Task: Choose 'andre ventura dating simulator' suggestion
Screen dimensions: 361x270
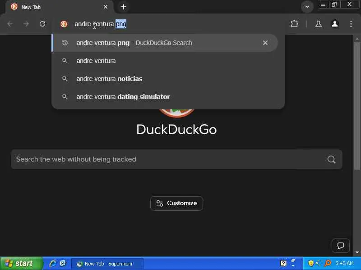Action: 165,97
